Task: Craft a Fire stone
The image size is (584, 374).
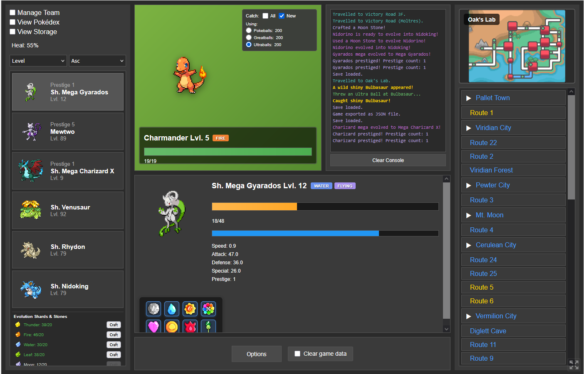Action: coord(114,335)
